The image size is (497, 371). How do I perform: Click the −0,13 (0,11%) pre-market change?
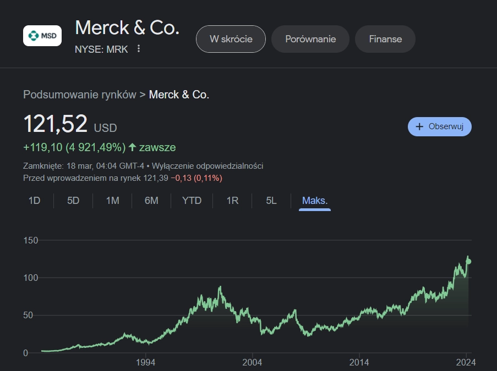(x=196, y=178)
